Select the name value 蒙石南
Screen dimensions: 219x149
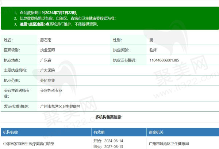[x=46, y=40]
